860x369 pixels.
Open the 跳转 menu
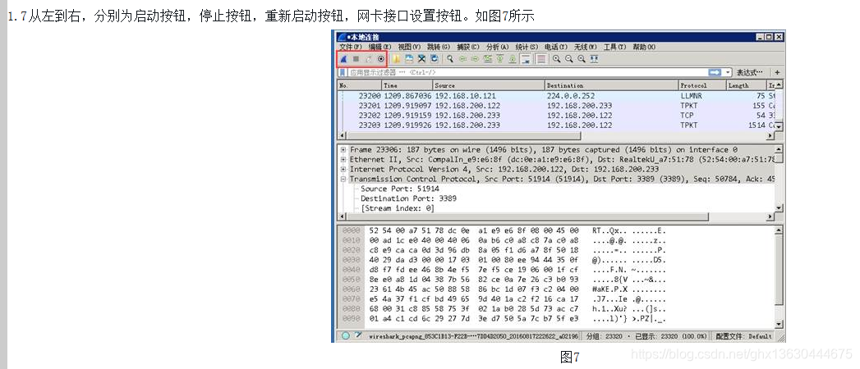(439, 47)
